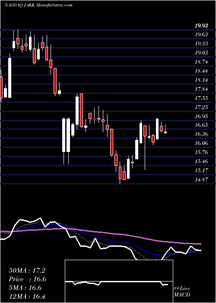Select the 19.33 price axis value
Viewport: 216px width, 303px height.
202,44
